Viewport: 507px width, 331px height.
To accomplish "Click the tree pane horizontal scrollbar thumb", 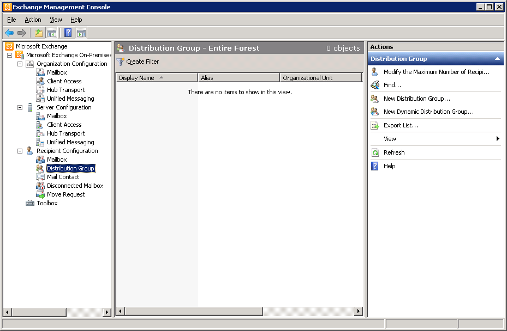I will click(39, 312).
